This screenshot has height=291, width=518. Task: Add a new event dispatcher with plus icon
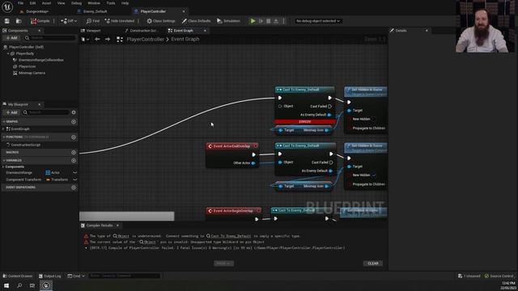coord(74,188)
